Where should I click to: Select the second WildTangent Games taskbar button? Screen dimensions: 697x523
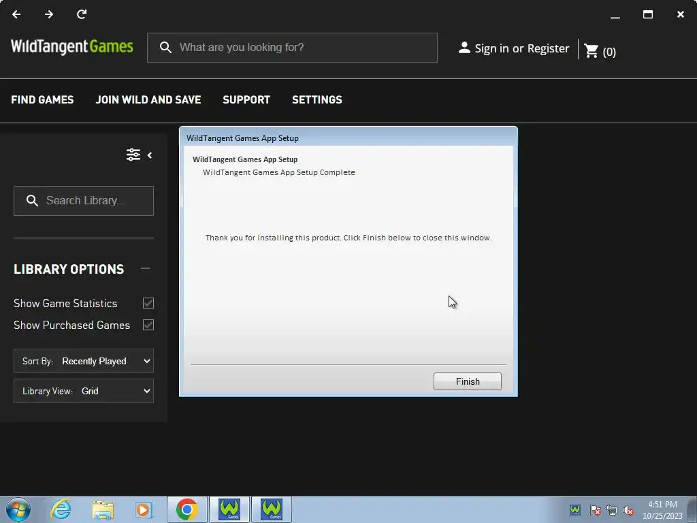[x=272, y=509]
